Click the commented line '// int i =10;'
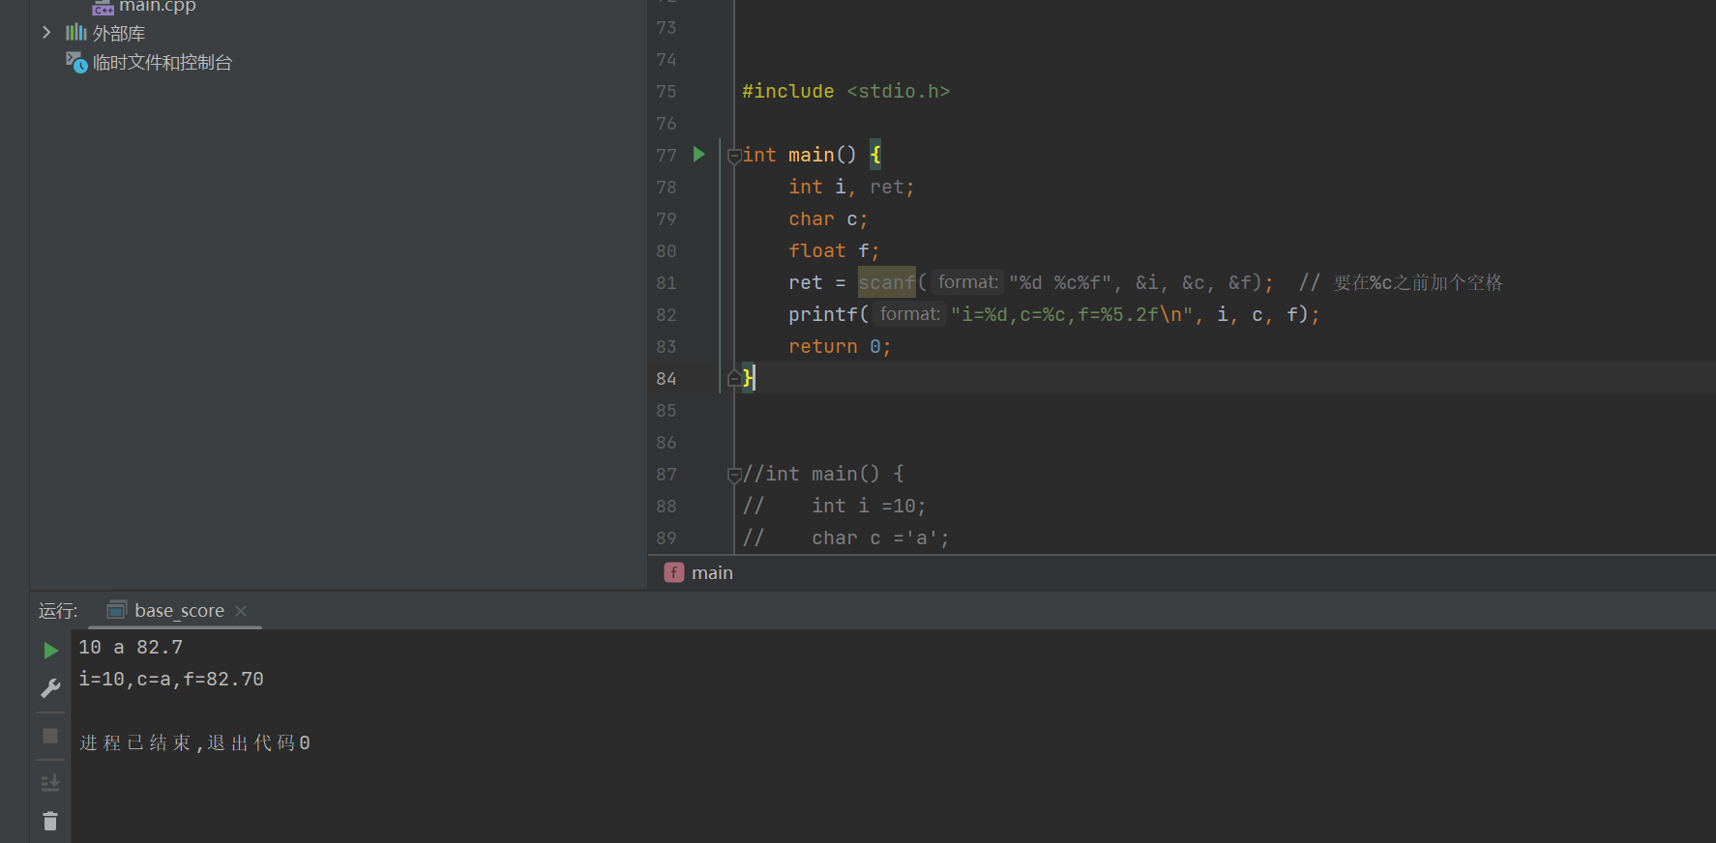This screenshot has height=843, width=1716. click(834, 506)
